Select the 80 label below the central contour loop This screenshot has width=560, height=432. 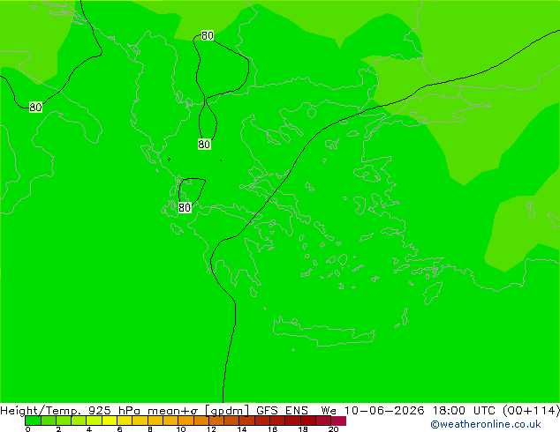click(x=204, y=144)
